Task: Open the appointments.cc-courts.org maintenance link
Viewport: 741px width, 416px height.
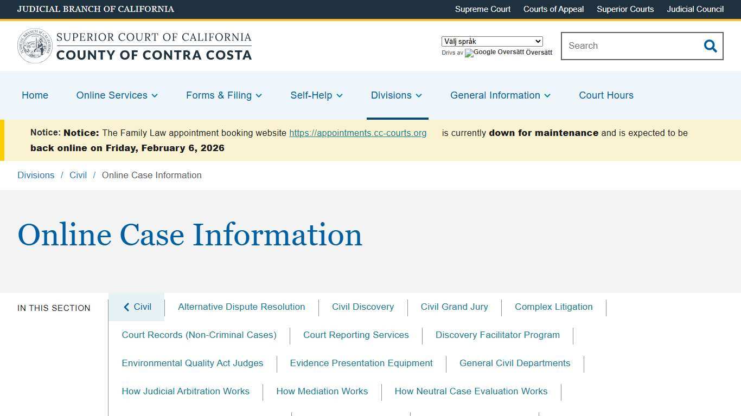Action: [358, 133]
